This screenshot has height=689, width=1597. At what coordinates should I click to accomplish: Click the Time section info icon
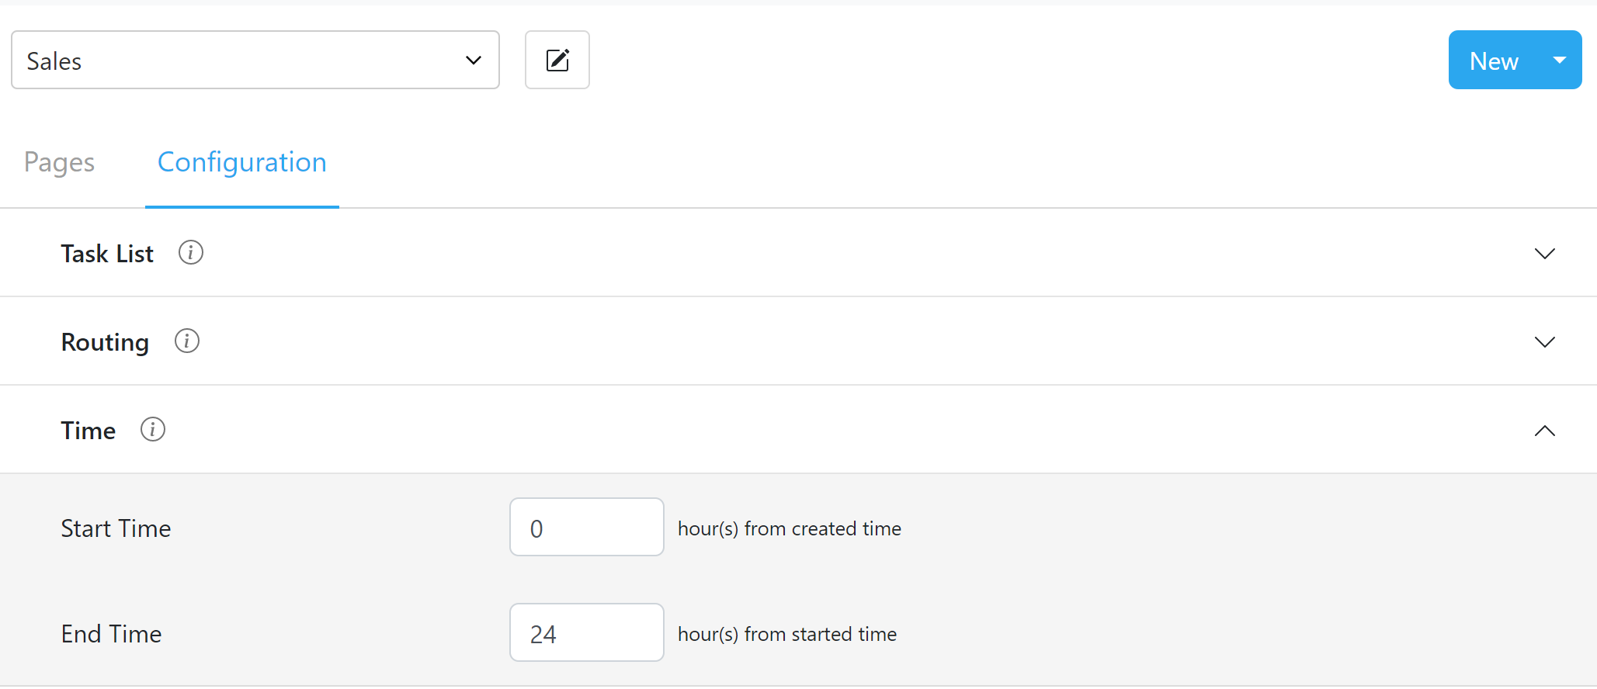tap(153, 429)
